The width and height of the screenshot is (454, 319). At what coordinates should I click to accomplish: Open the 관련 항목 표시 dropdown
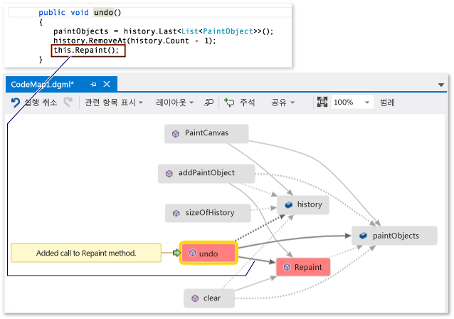click(114, 103)
